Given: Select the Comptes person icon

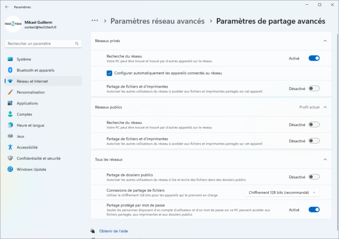Looking at the screenshot, I should [x=10, y=114].
